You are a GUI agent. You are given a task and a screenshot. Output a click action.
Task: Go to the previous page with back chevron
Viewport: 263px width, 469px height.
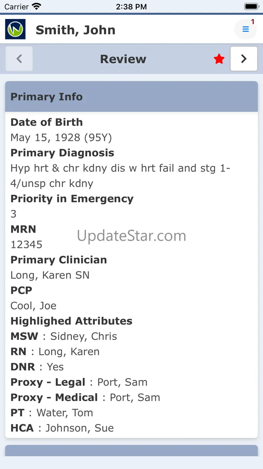19,59
